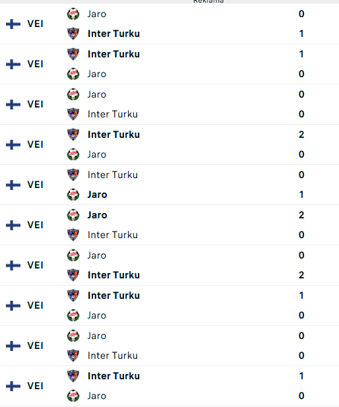The image size is (339, 407).
Task: Click VEI league label in Inter Turku 0–1 Jaro row
Action: 35,185
